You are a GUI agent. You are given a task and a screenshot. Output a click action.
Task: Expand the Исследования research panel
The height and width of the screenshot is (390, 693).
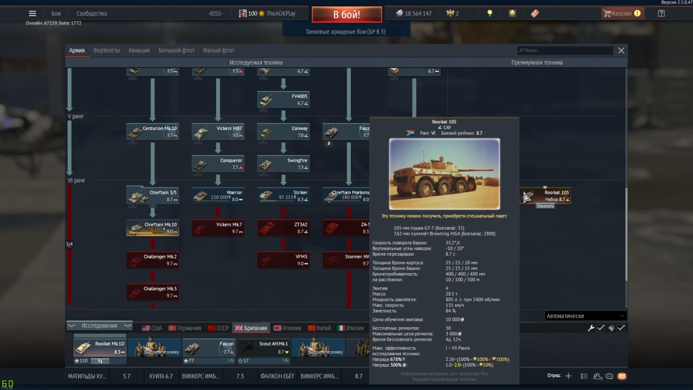click(99, 326)
